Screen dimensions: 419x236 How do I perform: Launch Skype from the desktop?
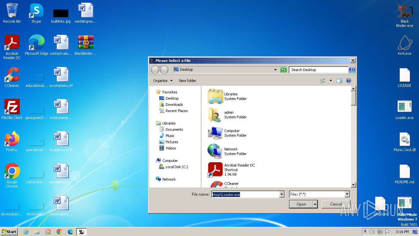(x=36, y=13)
